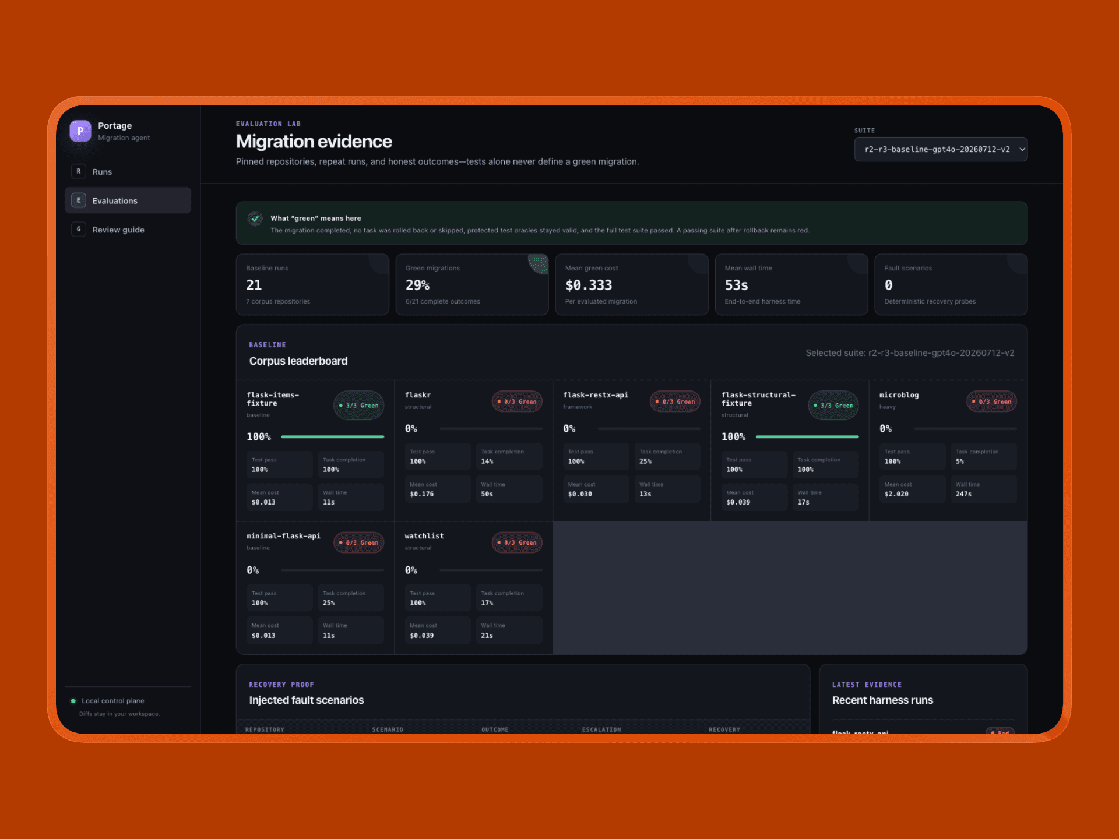Screen dimensions: 1119x839
Task: Click the 3/3 Green badge on flask-structural-fixture
Action: click(833, 406)
